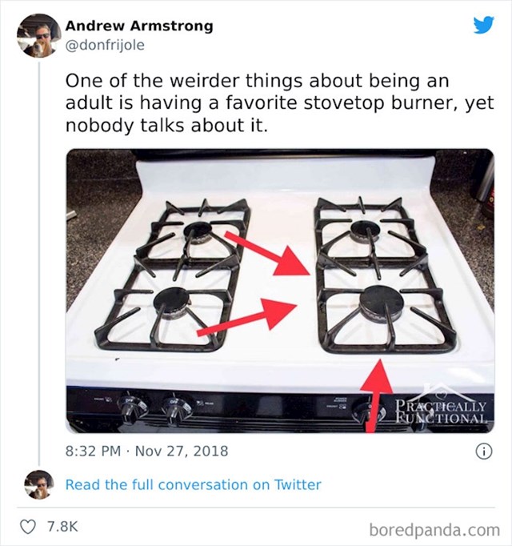Screen dimensions: 512x546
Task: Click the small avatar beside conversation link
Action: (x=39, y=484)
